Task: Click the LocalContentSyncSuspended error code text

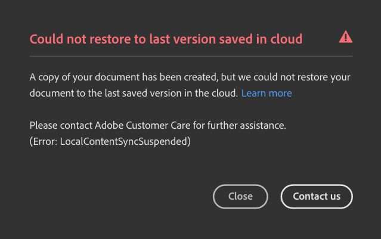Action: coord(125,141)
